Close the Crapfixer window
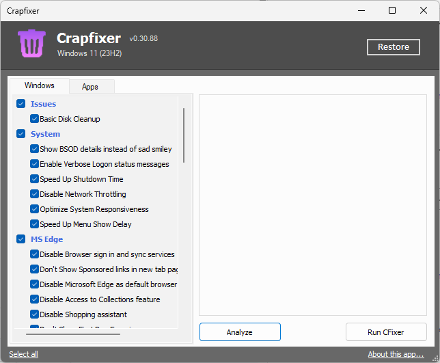 click(424, 11)
